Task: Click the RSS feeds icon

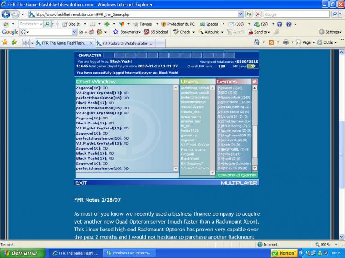Action: tap(271, 42)
